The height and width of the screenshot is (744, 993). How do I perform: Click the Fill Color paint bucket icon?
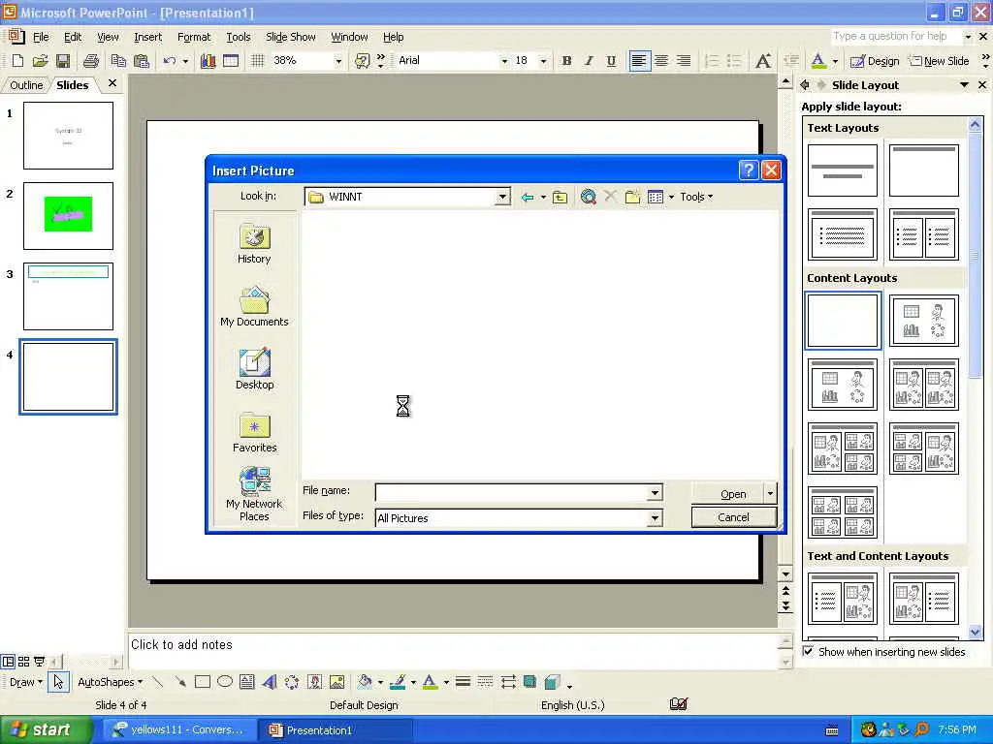pos(365,682)
